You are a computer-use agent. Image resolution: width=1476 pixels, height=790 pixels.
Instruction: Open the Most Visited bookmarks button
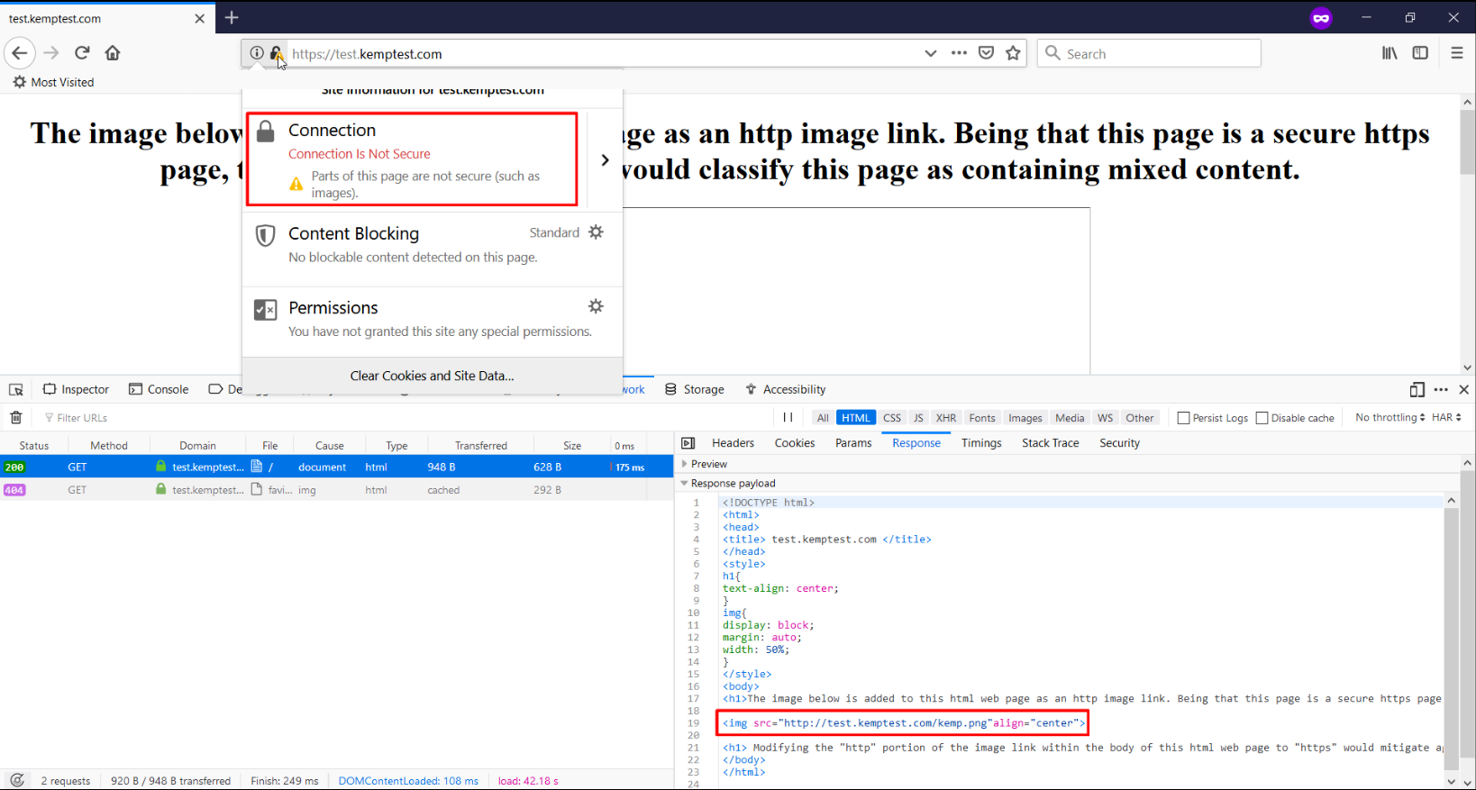pos(53,82)
